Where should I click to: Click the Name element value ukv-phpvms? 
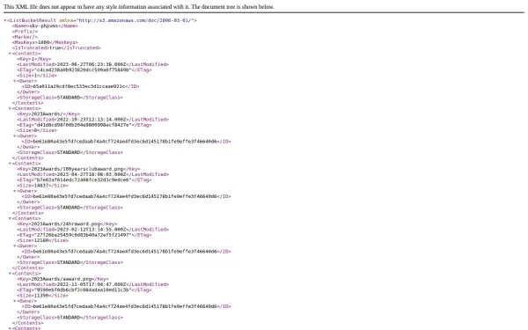point(44,26)
